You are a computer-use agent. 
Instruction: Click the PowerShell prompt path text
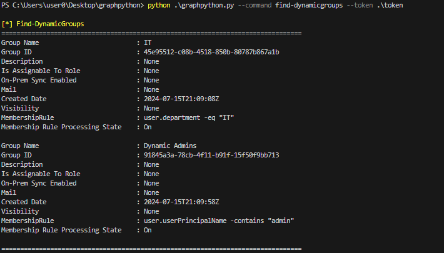pyautogui.click(x=72, y=6)
